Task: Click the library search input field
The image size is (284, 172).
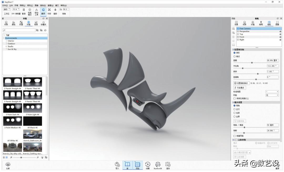Action: tap(19, 30)
